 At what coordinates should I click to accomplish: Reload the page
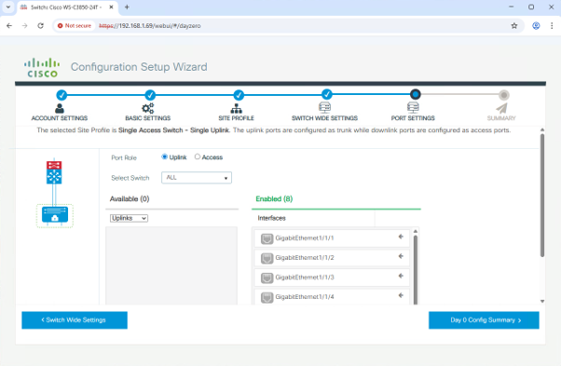click(x=40, y=26)
